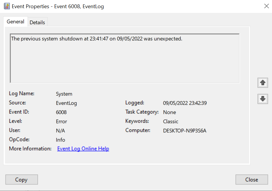Click the Event Properties title bar icon
Viewport: 272px width, 191px height.
click(7, 6)
